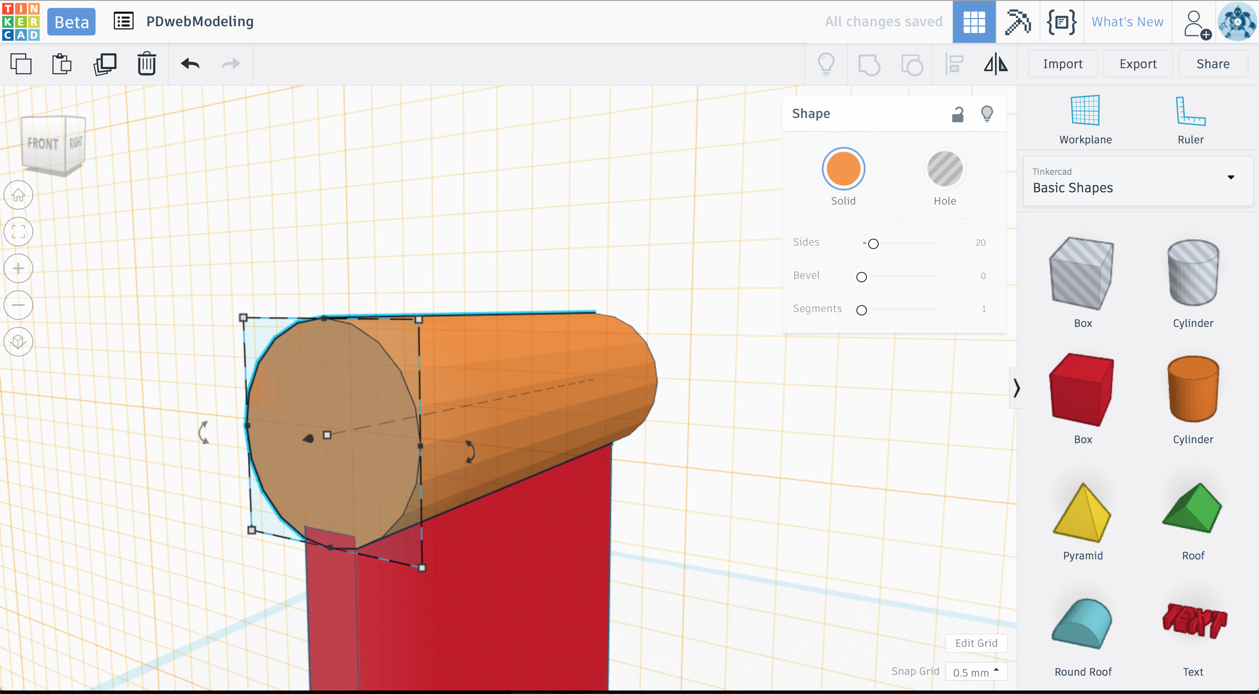Collapse the shapes sidebar with chevron
This screenshot has width=1259, height=694.
click(1016, 388)
